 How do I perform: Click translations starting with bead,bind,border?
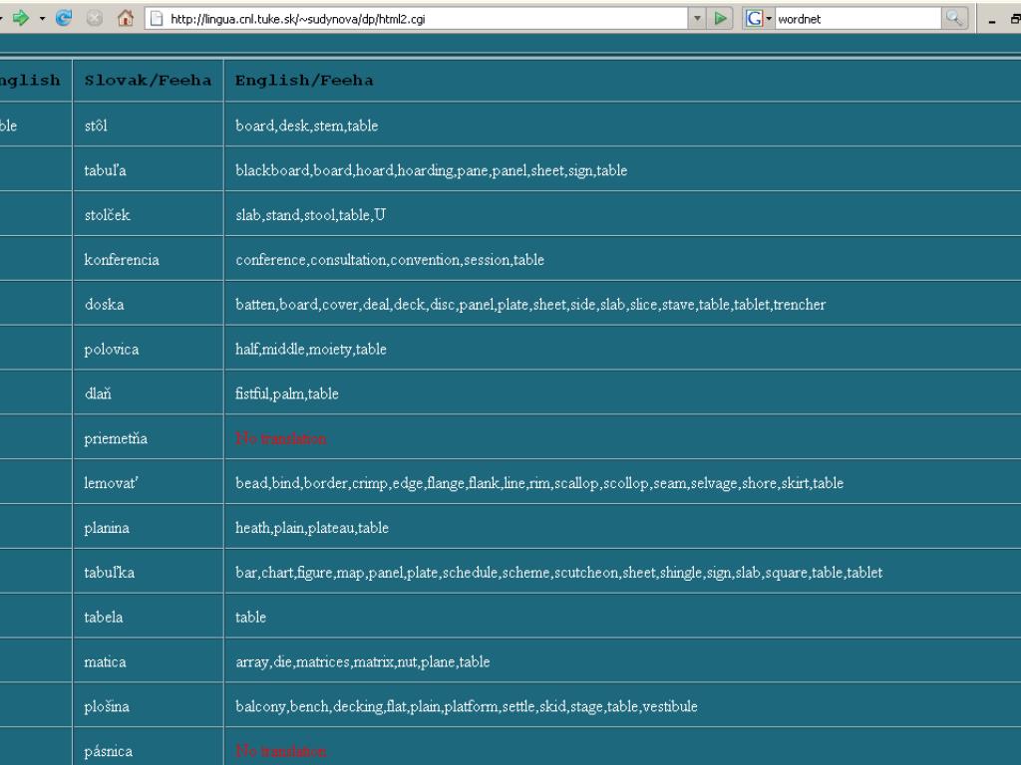pos(539,483)
